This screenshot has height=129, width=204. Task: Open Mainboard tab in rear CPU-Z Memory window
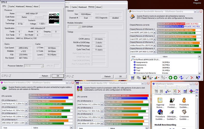(x=82, y=7)
